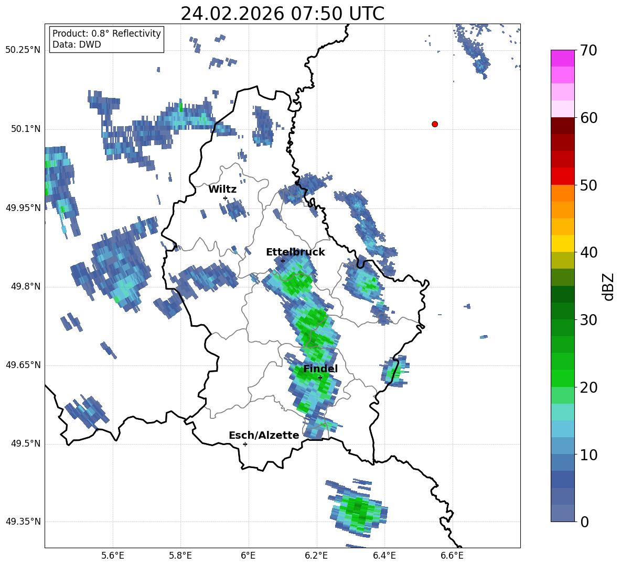
Task: Click the yellow colorbar swatch at 40
Action: tap(562, 243)
